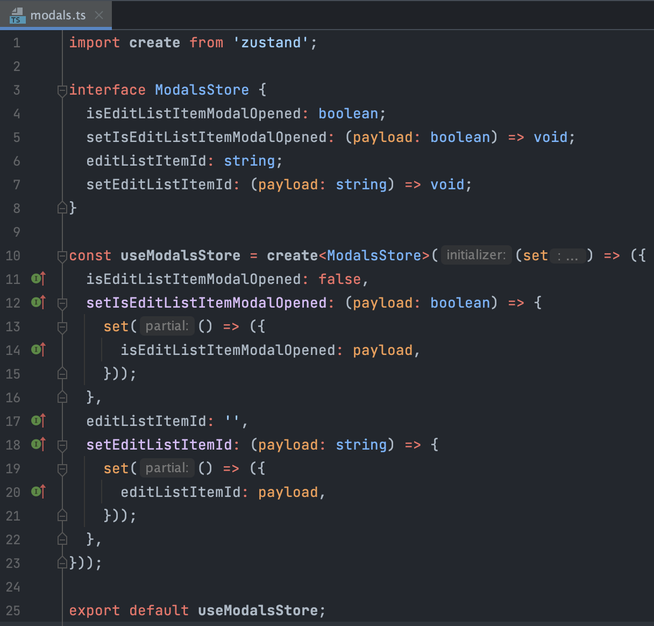
Task: Place cursor on 'zustand' import string
Action: tap(271, 42)
